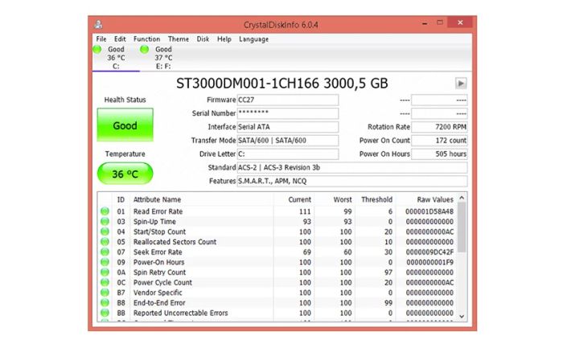Click the status icon for Power-On Hours

click(105, 262)
